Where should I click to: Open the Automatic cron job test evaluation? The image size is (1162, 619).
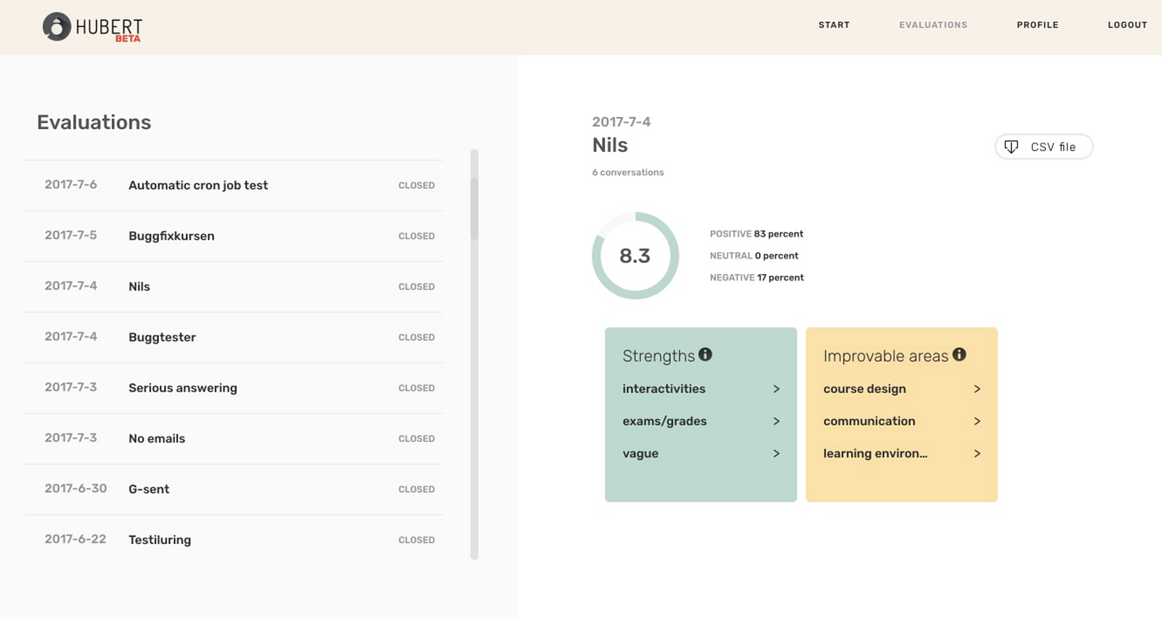(x=234, y=185)
